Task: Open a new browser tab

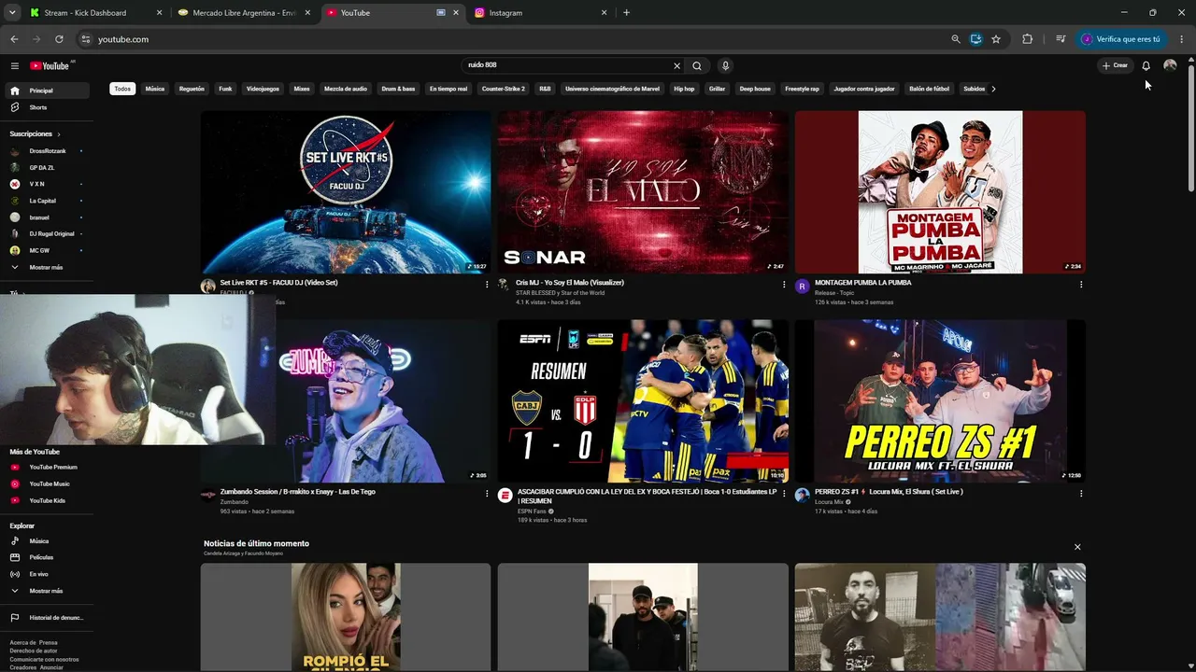Action: coord(626,13)
